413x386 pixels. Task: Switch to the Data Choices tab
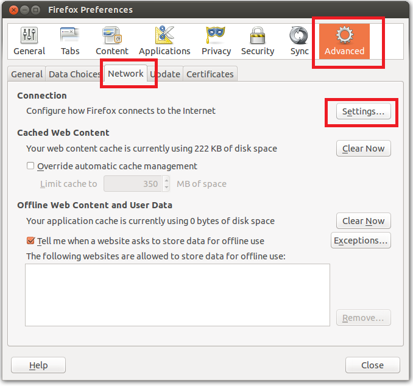pos(75,74)
